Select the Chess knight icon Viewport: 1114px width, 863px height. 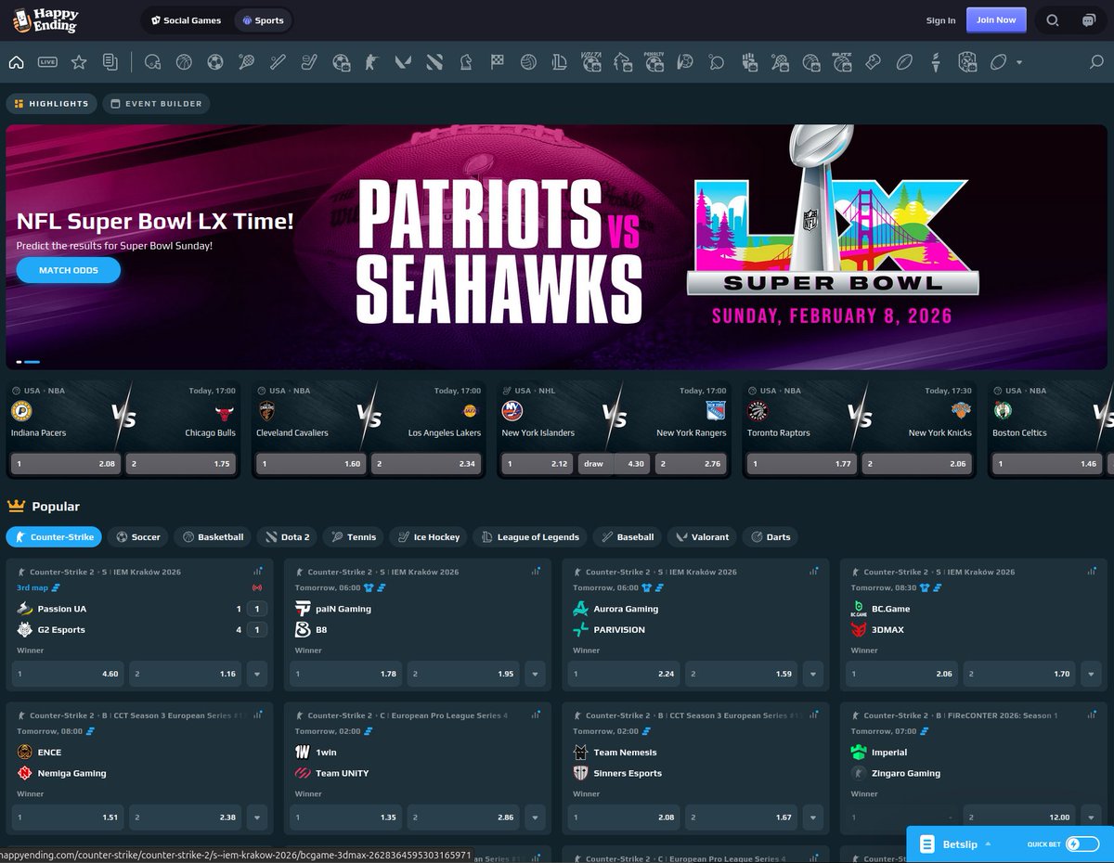click(466, 62)
